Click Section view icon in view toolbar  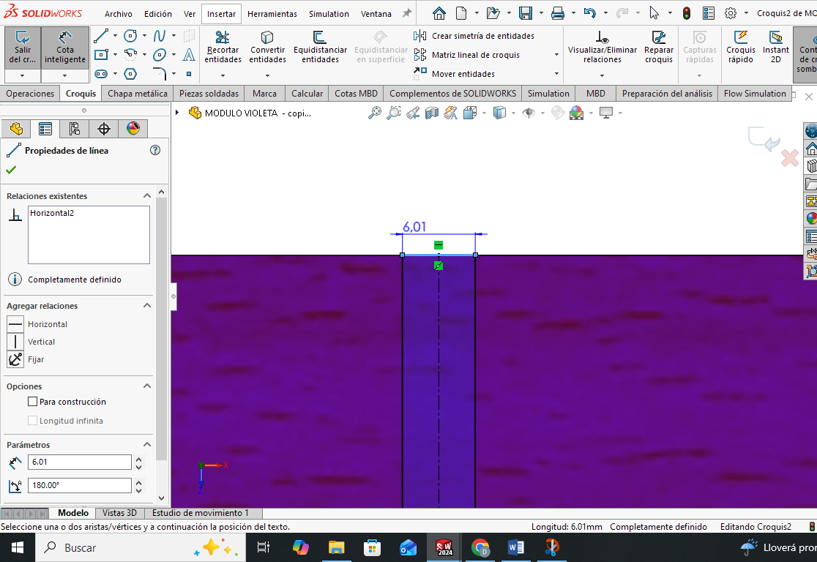(x=431, y=113)
